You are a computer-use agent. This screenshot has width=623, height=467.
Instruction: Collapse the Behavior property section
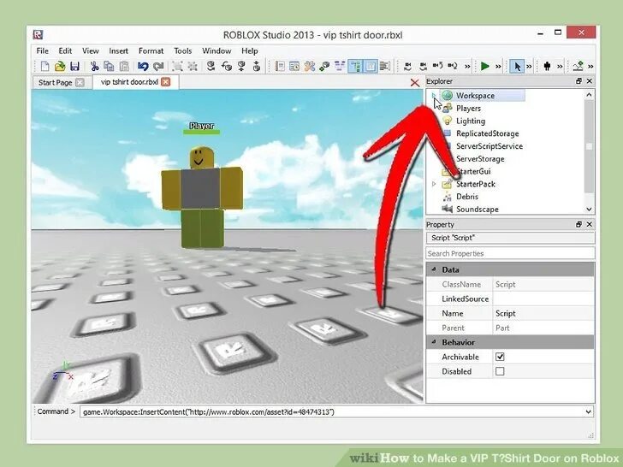tap(434, 342)
